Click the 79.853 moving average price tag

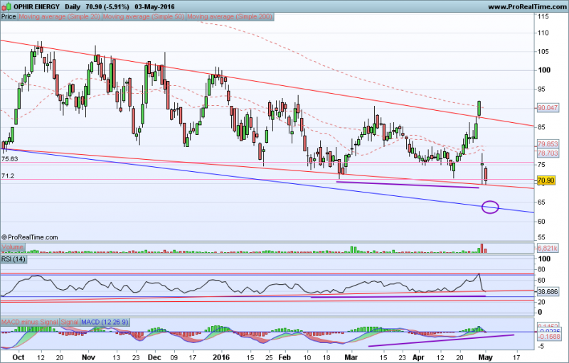pyautogui.click(x=546, y=144)
